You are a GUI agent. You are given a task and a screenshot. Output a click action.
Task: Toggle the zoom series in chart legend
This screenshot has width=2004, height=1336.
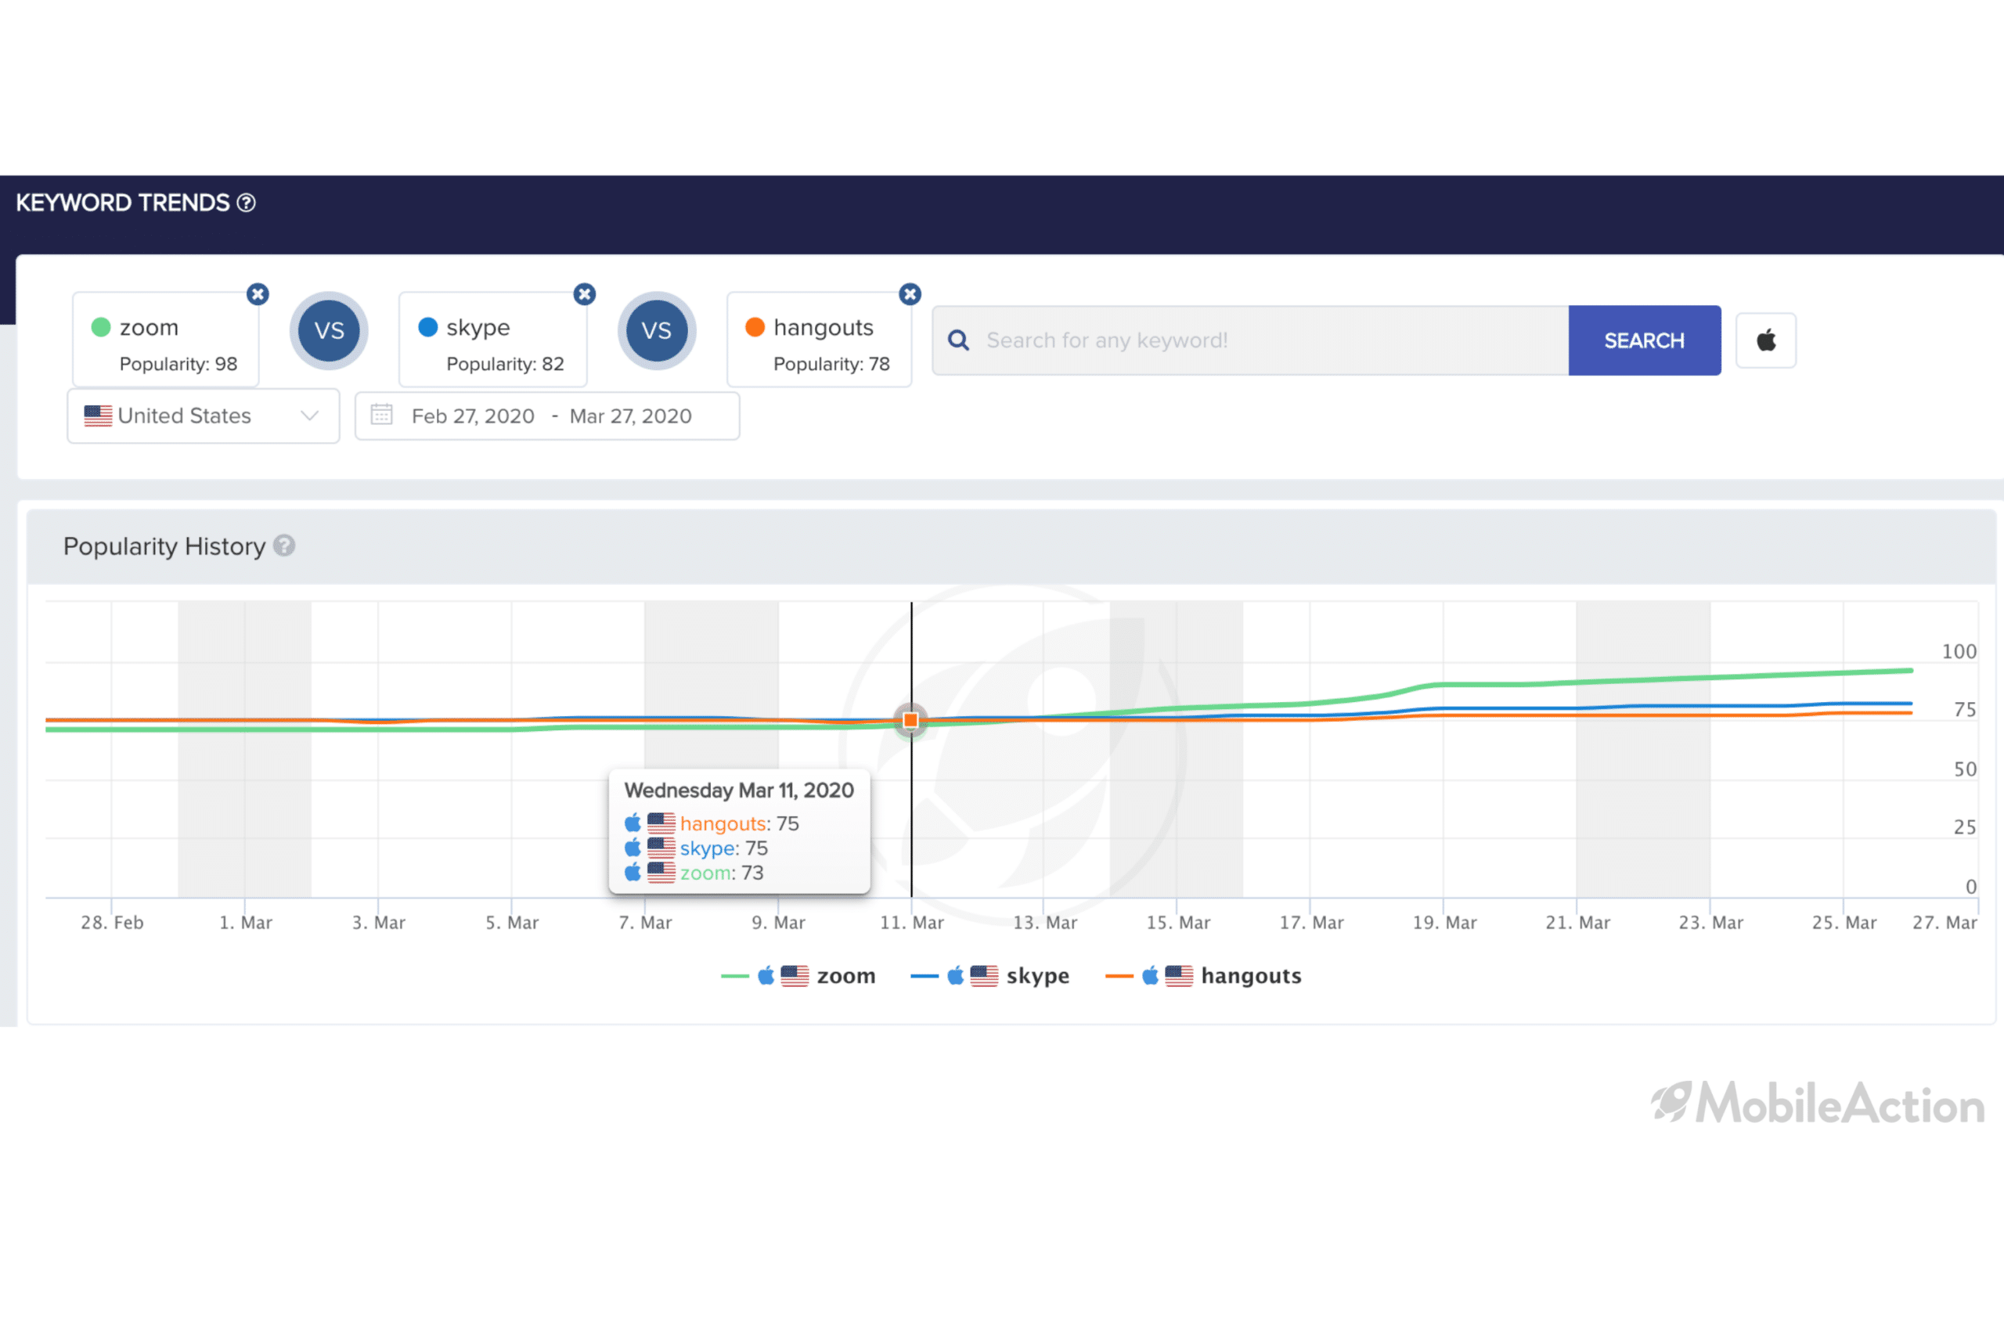tap(798, 976)
